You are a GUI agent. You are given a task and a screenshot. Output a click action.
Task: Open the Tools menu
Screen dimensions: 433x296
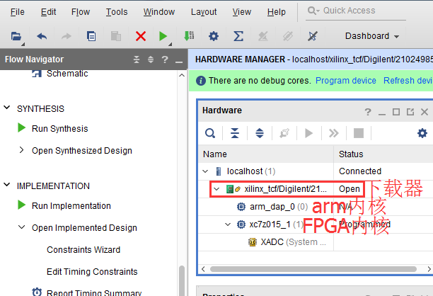tap(117, 12)
